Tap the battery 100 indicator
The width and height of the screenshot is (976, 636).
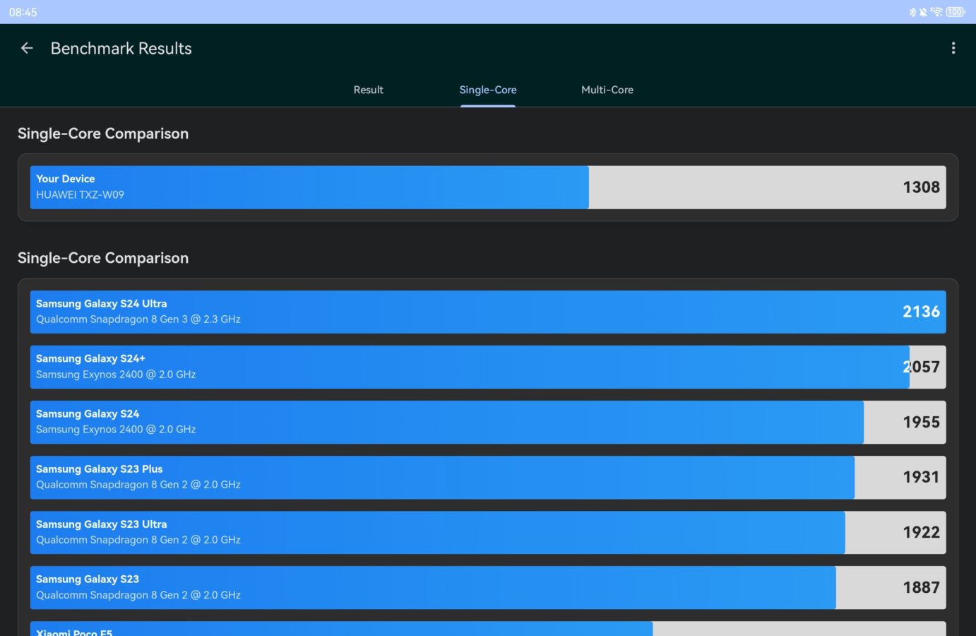coord(956,12)
